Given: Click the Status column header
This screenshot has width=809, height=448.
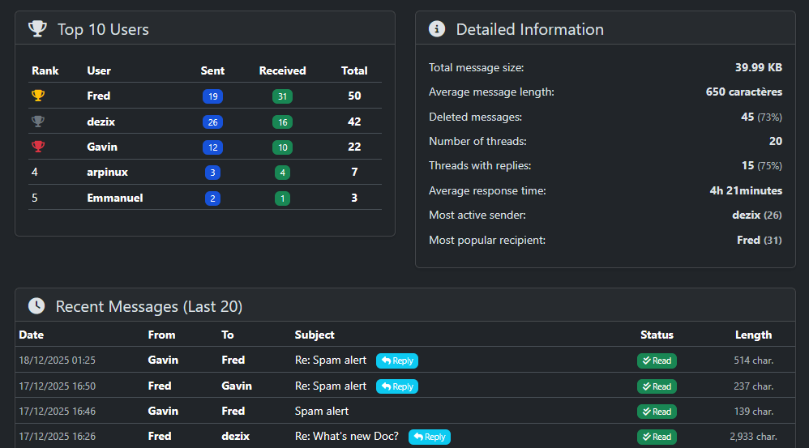Looking at the screenshot, I should [657, 335].
